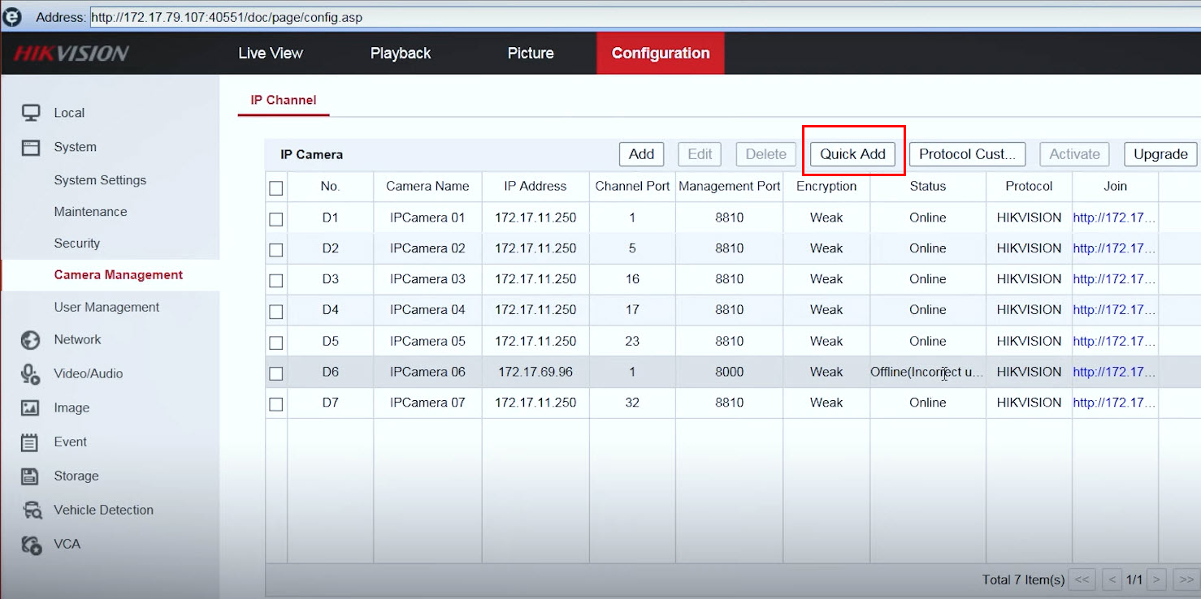Open the Join link for IPCamera 03

pos(1113,279)
